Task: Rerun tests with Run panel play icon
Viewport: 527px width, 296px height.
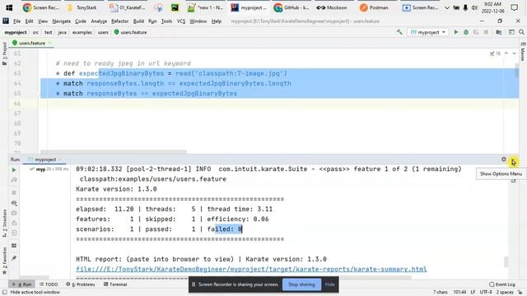Action: 14,170
